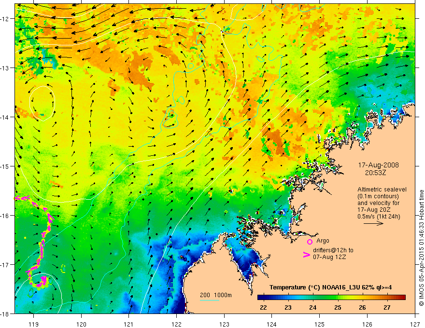Click the '07-Aug 12Z' legend text
Screen dimensions: 425x328
(329, 257)
